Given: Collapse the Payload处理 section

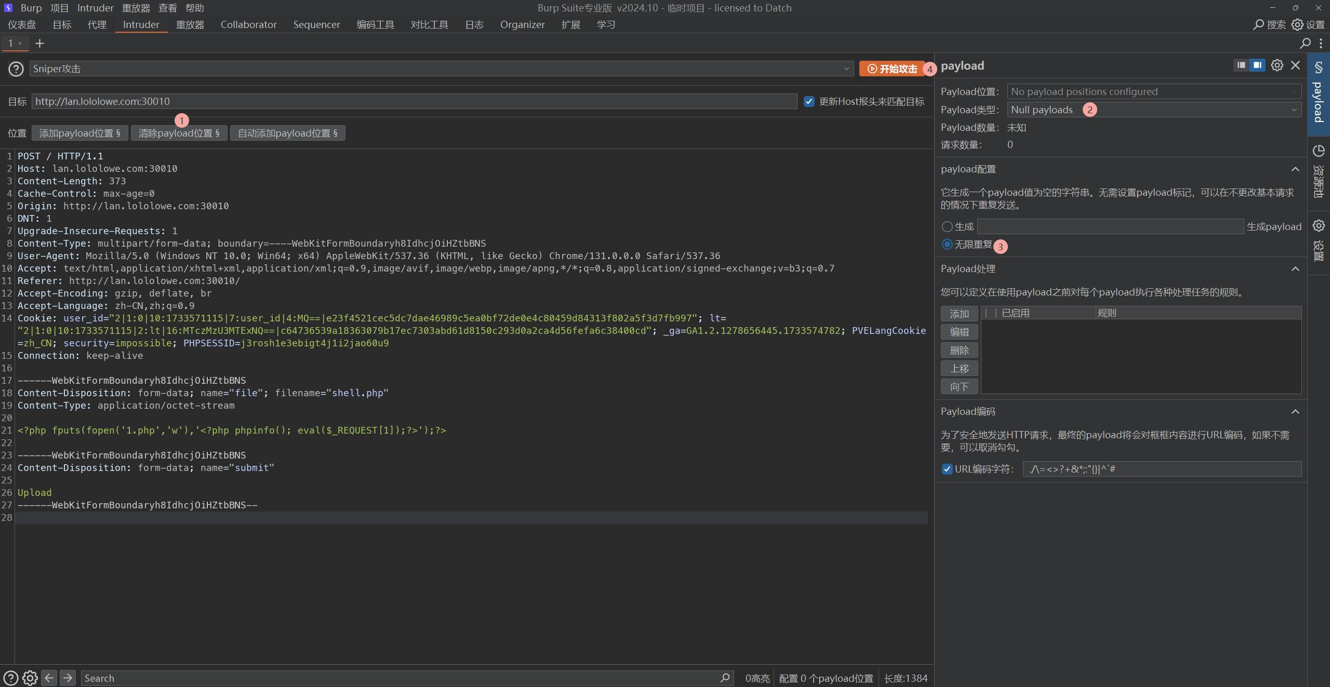Looking at the screenshot, I should click(1295, 269).
